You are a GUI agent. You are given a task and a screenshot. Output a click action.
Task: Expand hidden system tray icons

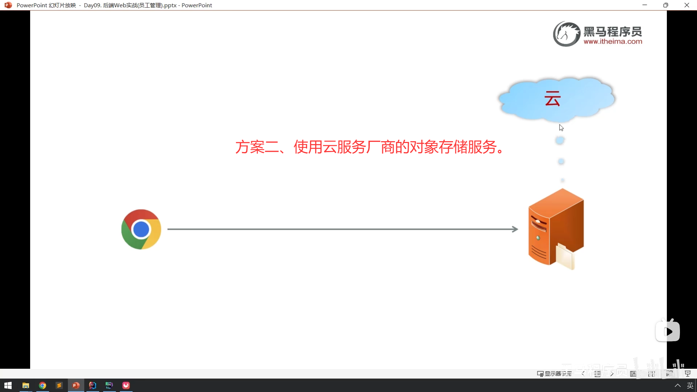677,385
